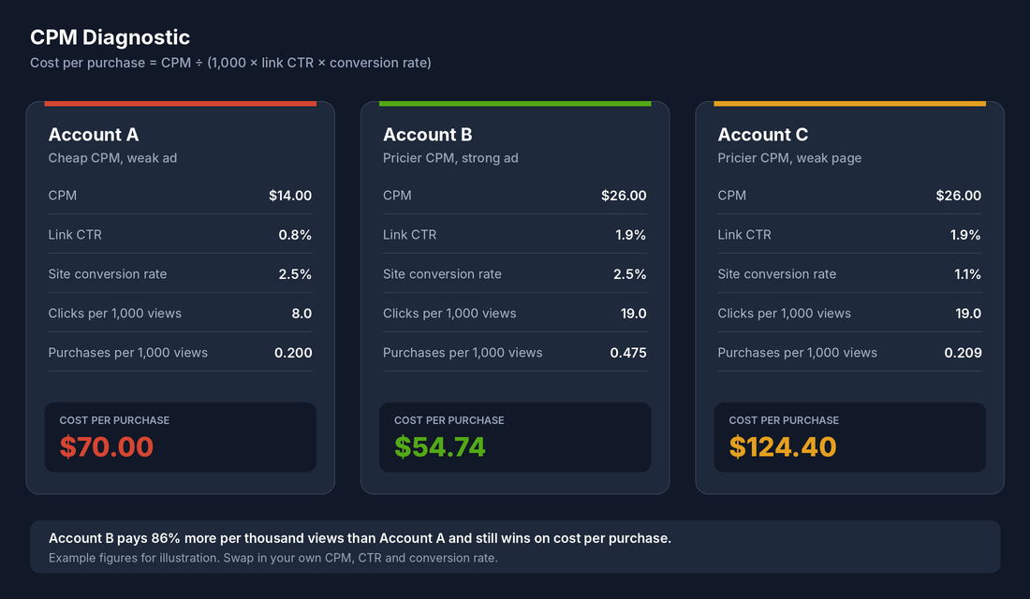This screenshot has width=1030, height=599.
Task: Click the $54.74 cost per purchase figure
Action: coord(440,447)
